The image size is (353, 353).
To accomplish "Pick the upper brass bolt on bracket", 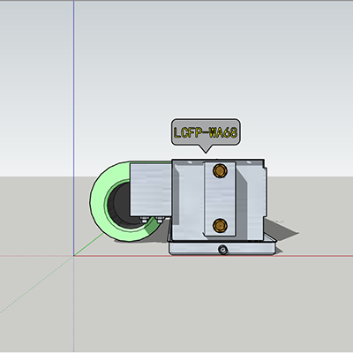I will click(220, 170).
